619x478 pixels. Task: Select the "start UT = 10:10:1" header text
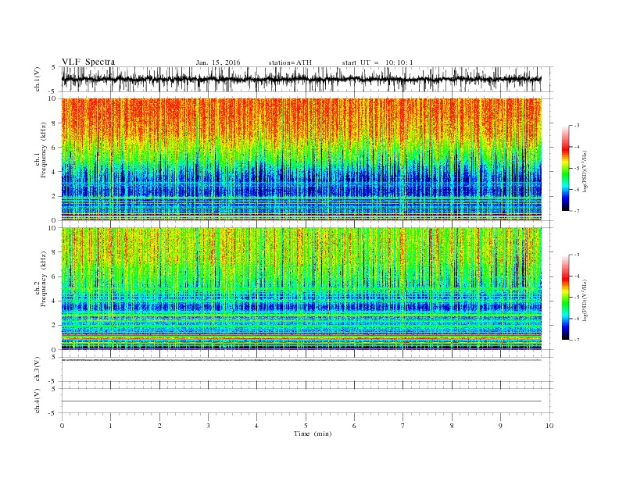coord(377,62)
